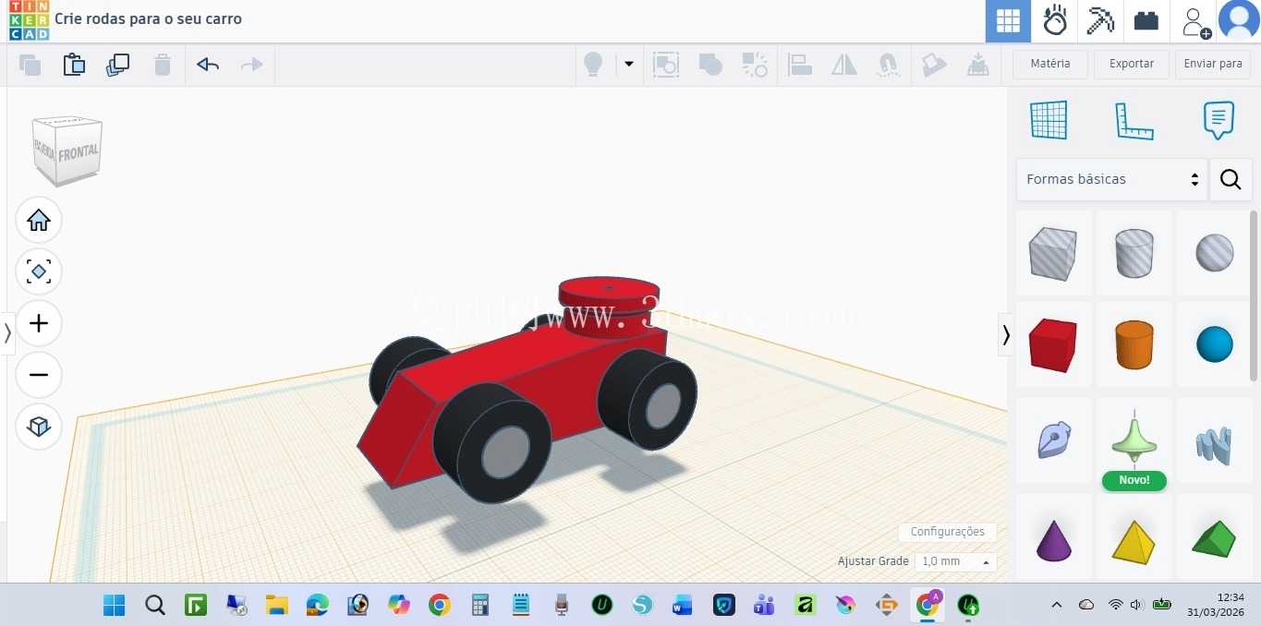1261x626 pixels.
Task: Open the Ajustar Grade 1,0 mm dropdown
Action: [x=955, y=561]
